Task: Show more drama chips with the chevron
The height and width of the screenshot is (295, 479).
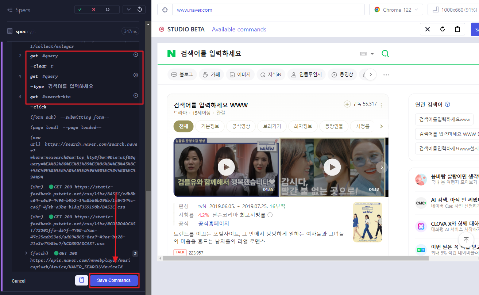Action: pyautogui.click(x=382, y=126)
